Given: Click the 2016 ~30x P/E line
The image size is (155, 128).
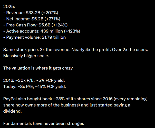Looking at the screenshot, I should pyautogui.click(x=34, y=80).
